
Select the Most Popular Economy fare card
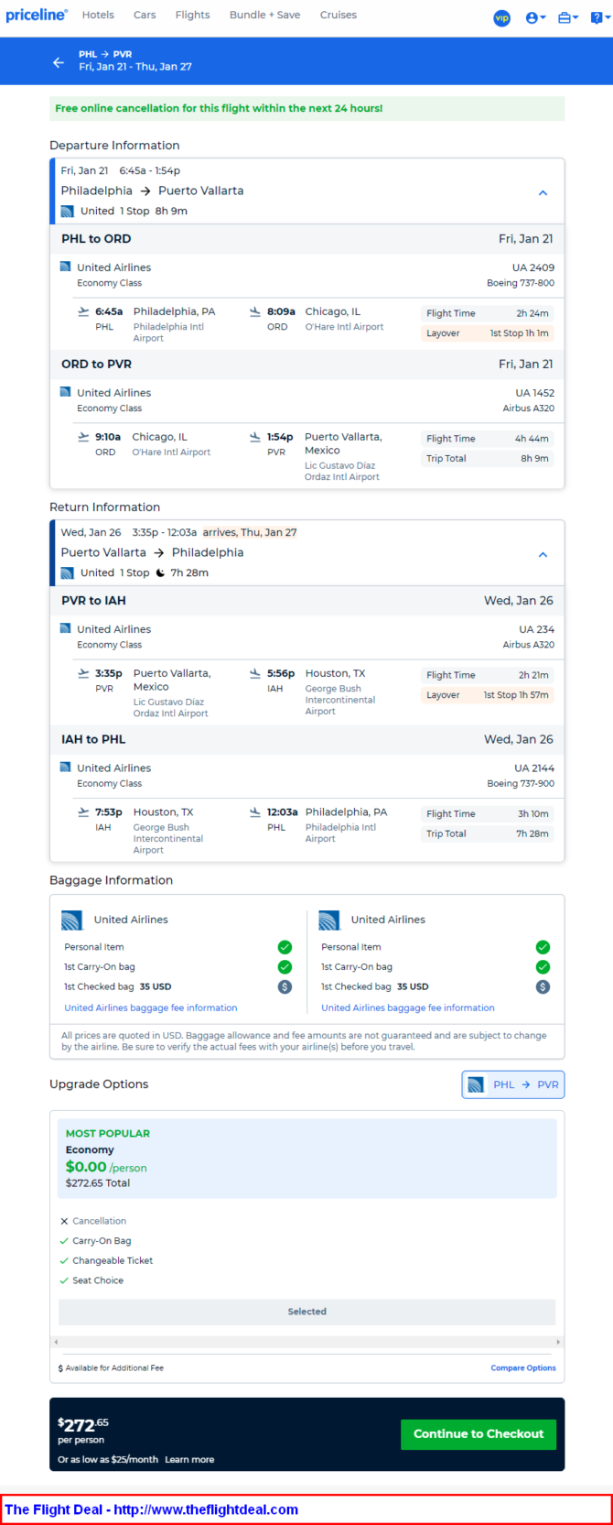[x=306, y=1158]
